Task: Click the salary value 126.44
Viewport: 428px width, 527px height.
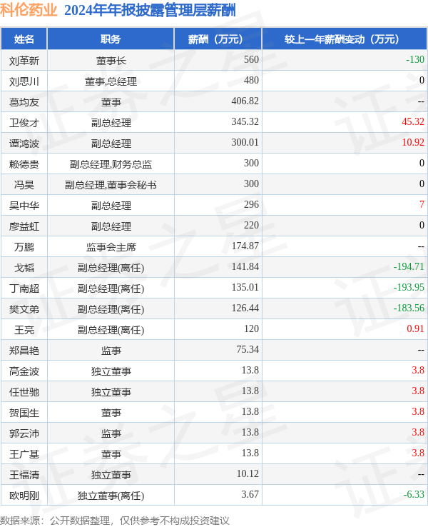Action: point(245,308)
